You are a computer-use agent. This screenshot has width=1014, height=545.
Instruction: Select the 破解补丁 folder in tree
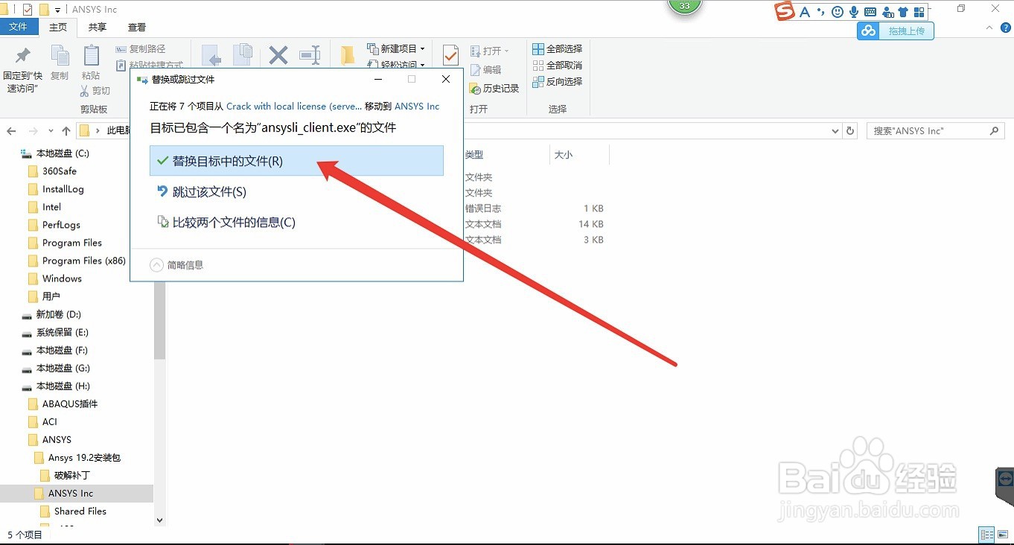(x=72, y=475)
